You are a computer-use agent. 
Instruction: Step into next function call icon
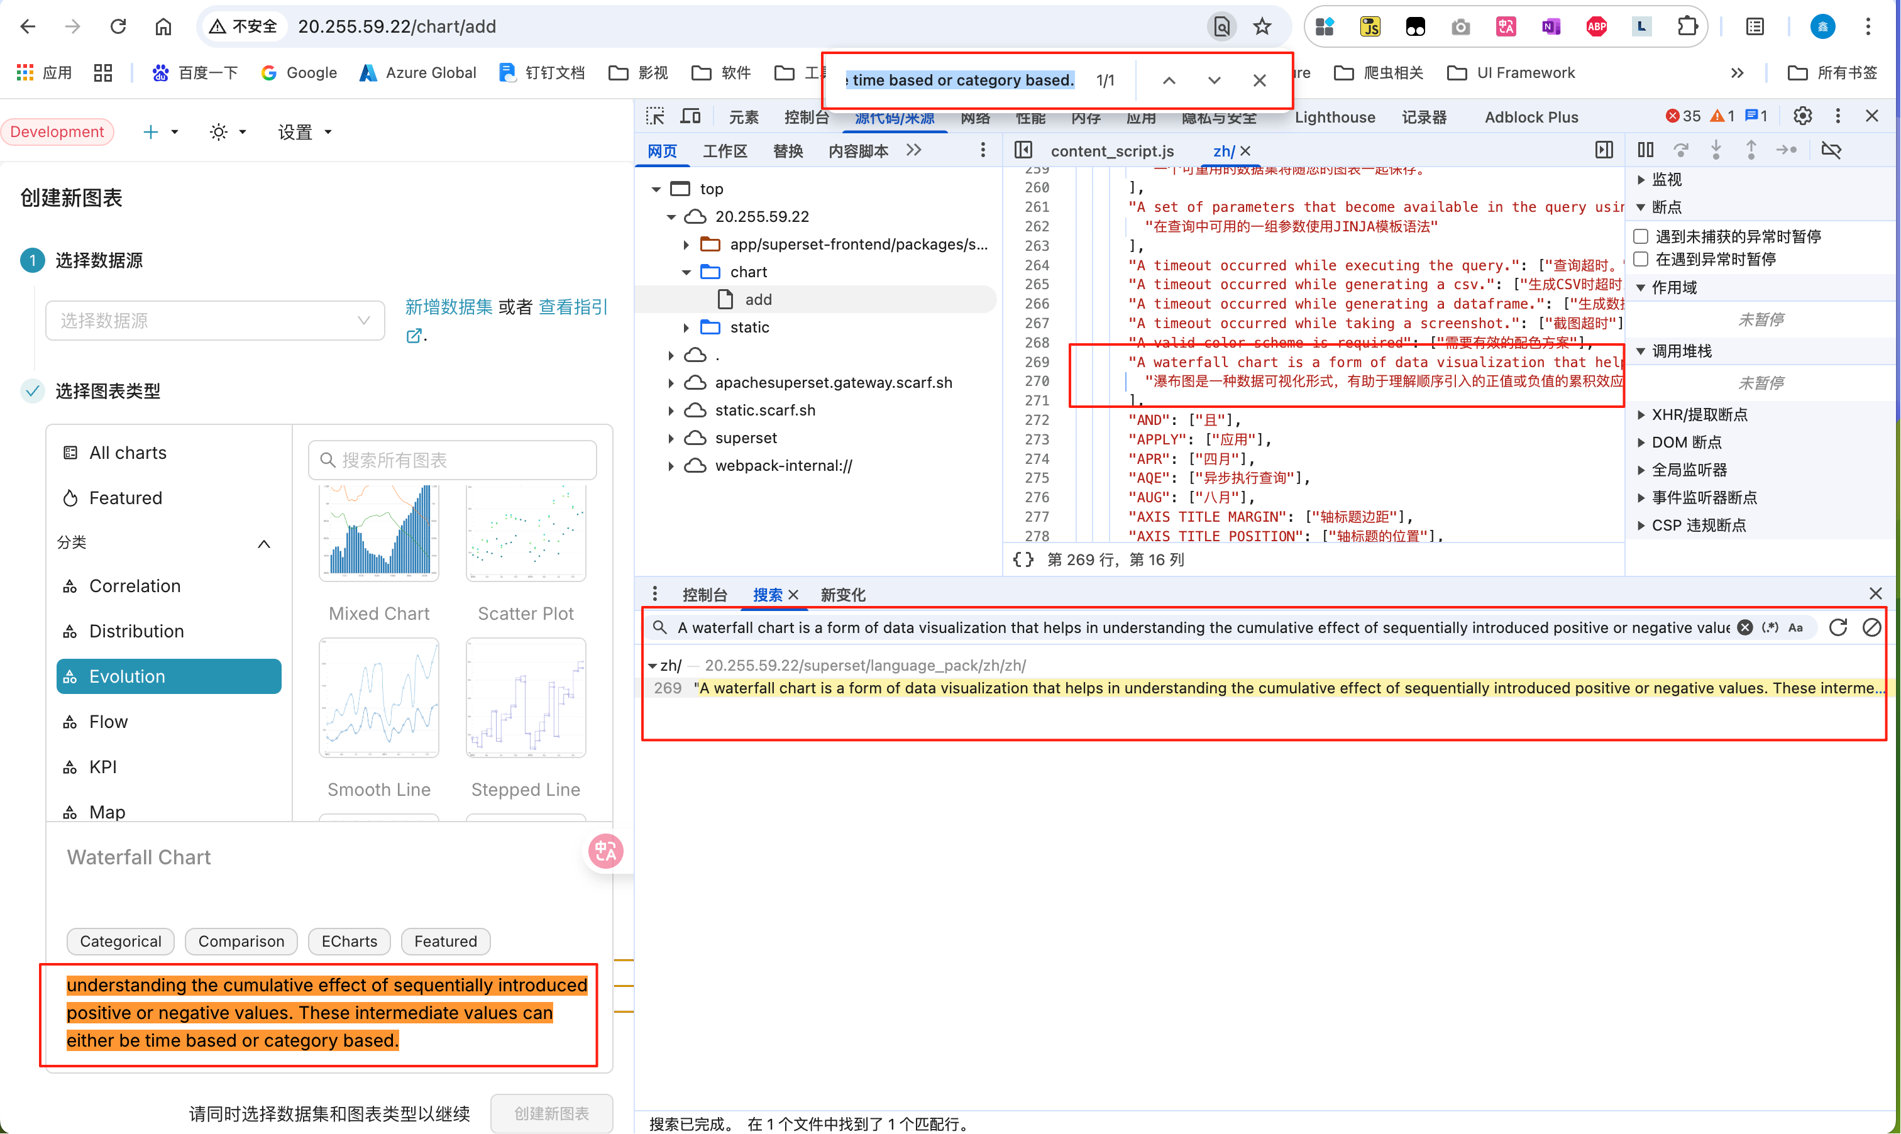tap(1716, 150)
